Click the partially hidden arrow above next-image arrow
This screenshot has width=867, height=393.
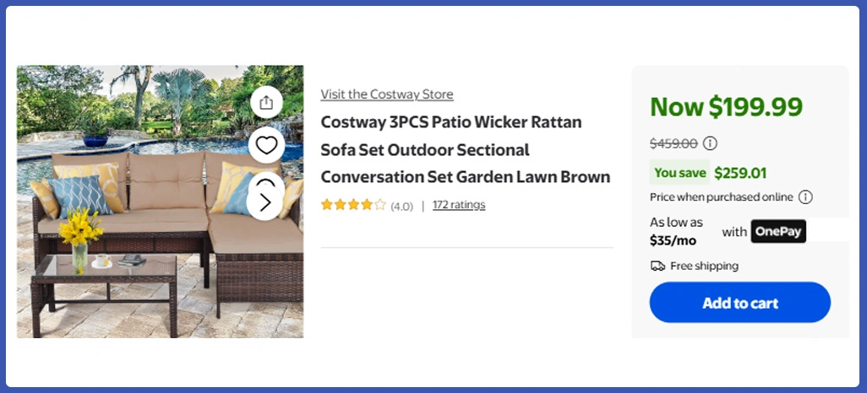(x=265, y=180)
